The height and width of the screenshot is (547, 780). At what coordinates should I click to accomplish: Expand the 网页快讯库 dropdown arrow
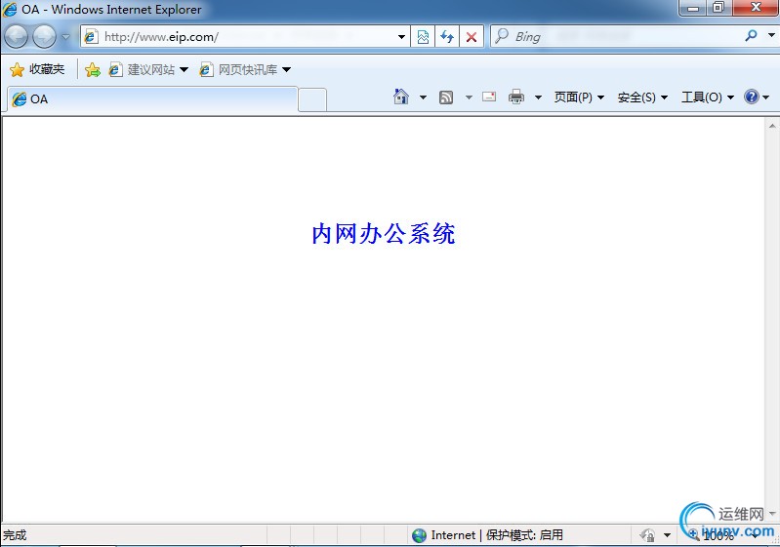pyautogui.click(x=287, y=69)
